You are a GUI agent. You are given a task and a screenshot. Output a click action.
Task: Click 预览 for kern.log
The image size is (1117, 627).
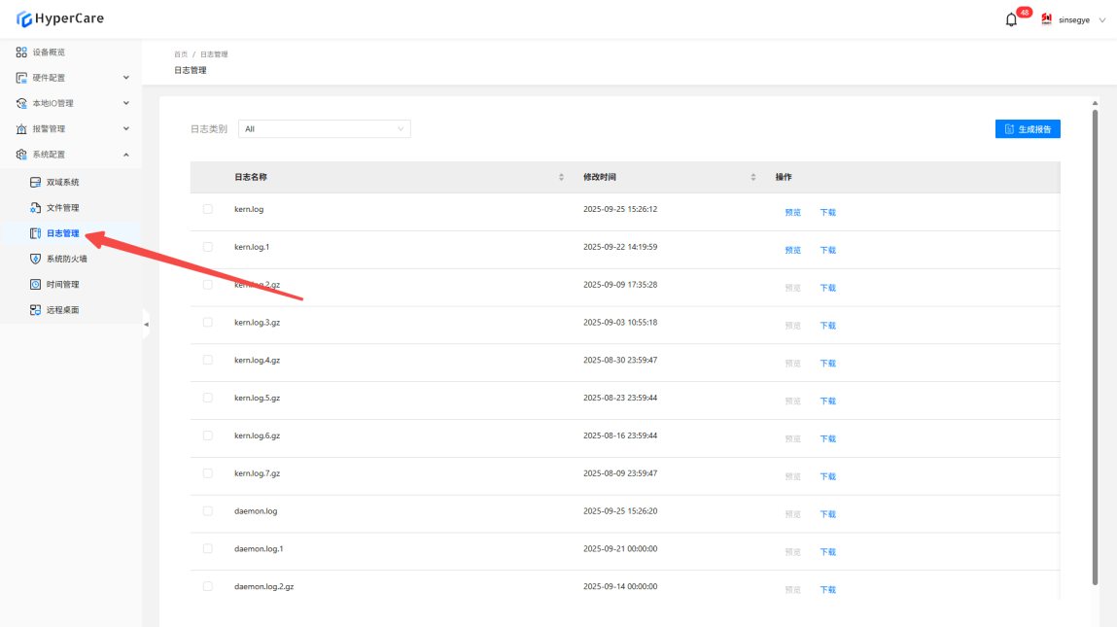click(792, 212)
